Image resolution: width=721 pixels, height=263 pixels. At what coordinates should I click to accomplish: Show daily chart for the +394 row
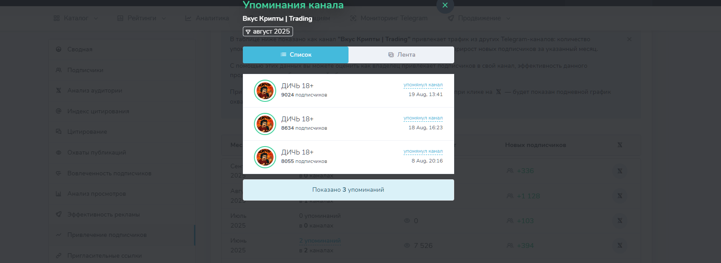click(x=620, y=245)
